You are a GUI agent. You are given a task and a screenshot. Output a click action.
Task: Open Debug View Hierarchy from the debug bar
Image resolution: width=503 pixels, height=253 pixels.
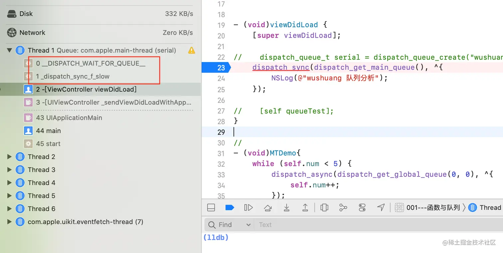(324, 208)
